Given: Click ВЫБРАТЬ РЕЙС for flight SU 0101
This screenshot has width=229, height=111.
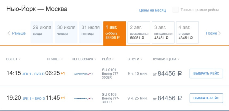Looking at the screenshot, I should (206, 73).
